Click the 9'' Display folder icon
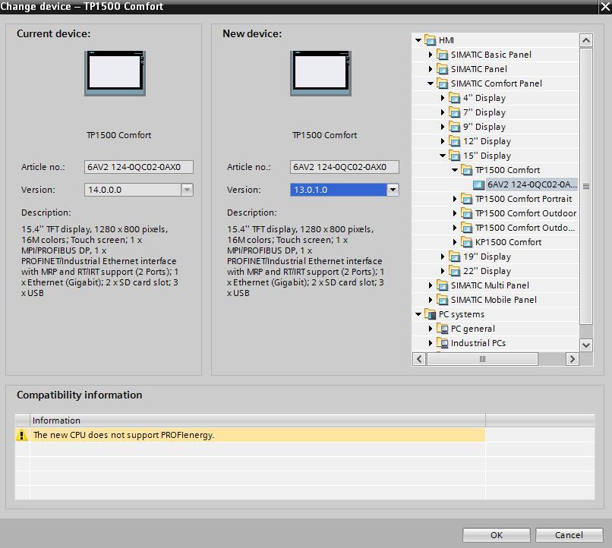This screenshot has width=612, height=548. click(454, 127)
